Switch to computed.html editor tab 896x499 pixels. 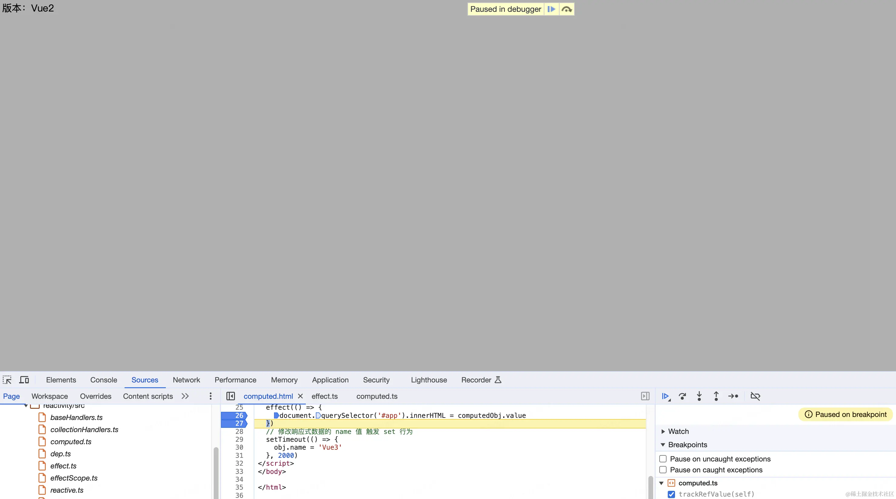coord(268,396)
